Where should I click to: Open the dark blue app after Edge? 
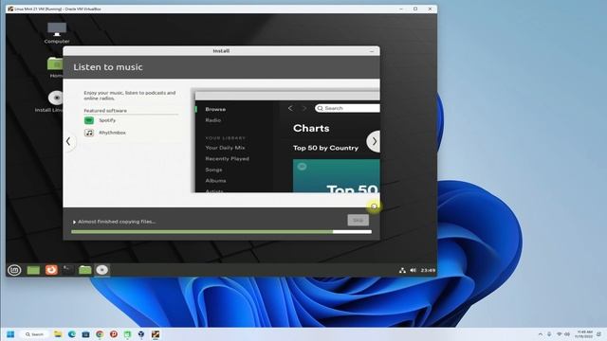86,334
